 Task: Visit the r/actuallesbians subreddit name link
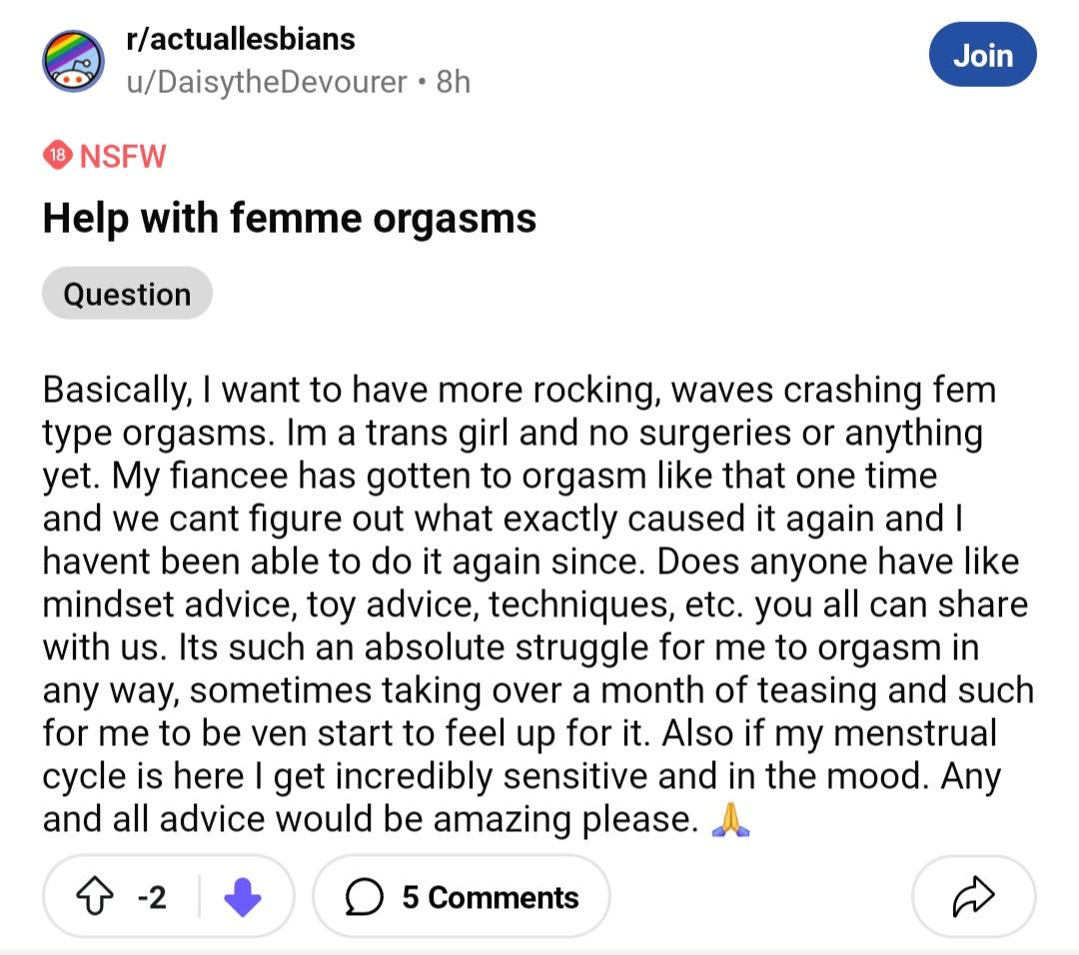[241, 39]
